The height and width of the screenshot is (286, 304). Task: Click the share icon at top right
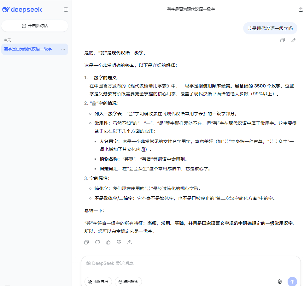301,9
